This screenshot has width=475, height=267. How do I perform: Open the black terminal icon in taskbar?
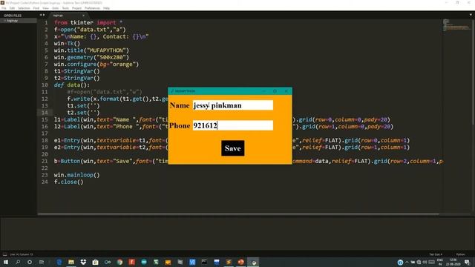[205, 262]
